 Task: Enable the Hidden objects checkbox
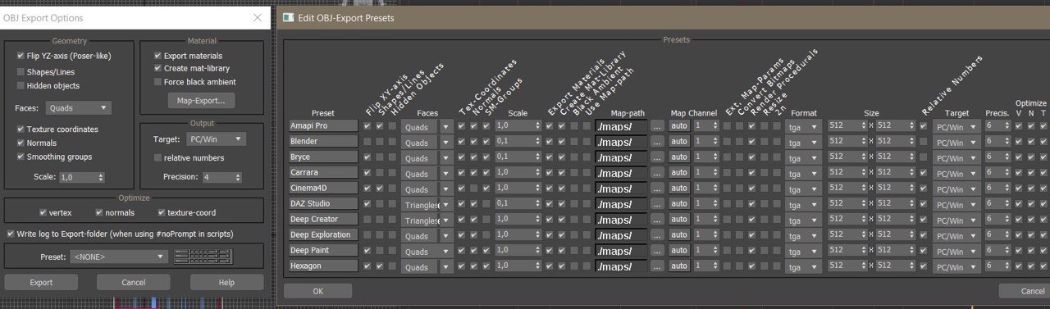(x=21, y=85)
